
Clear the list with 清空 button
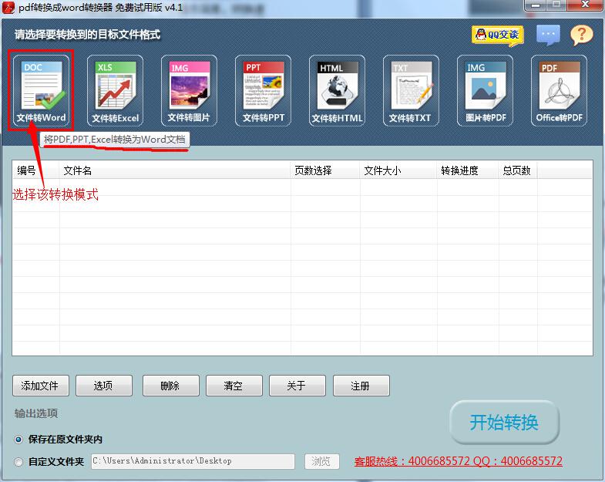pyautogui.click(x=234, y=386)
